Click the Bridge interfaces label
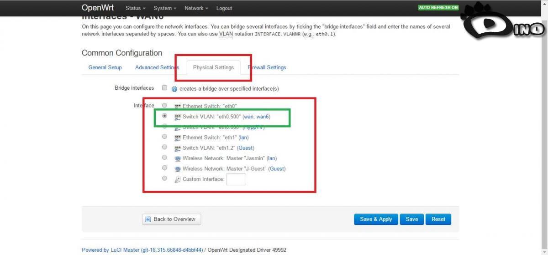 click(134, 88)
